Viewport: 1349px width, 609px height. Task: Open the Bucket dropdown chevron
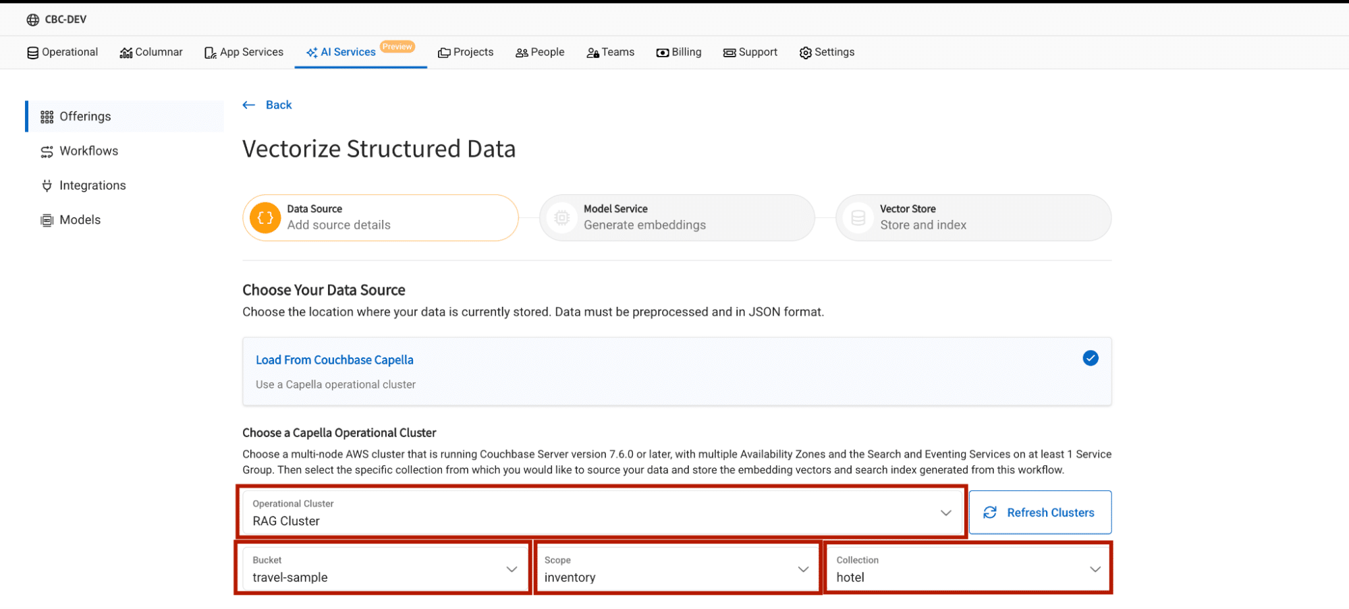(512, 570)
